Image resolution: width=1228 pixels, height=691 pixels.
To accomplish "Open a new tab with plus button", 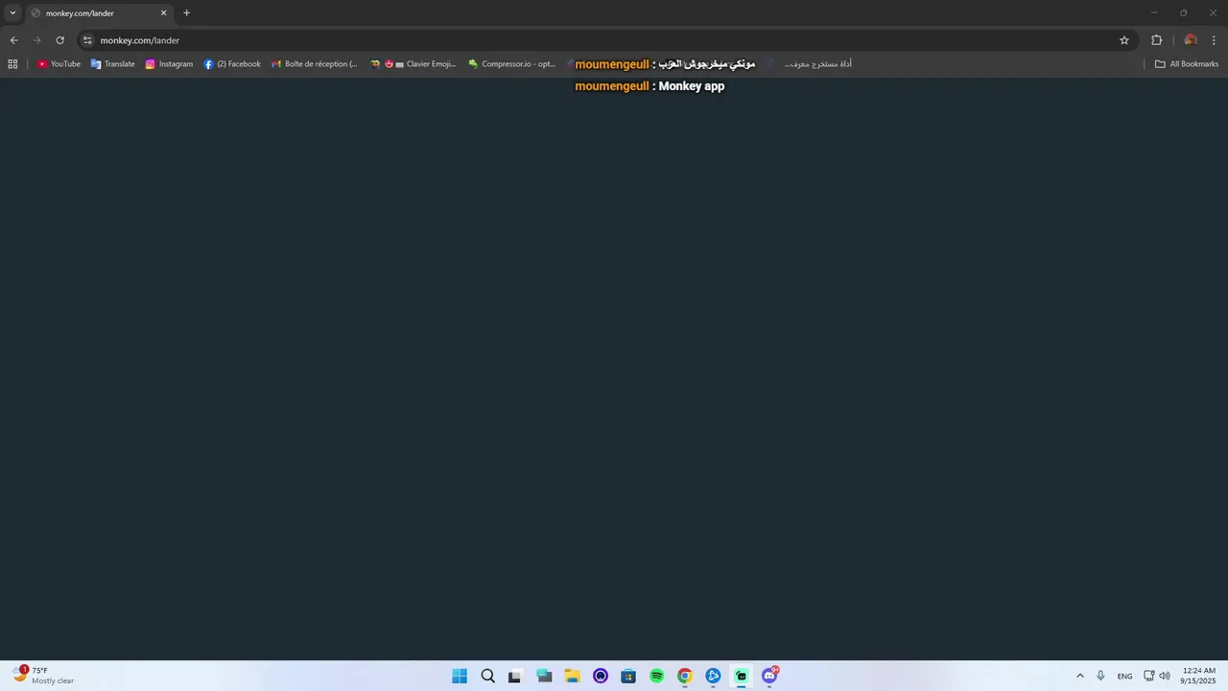I will coord(186,13).
